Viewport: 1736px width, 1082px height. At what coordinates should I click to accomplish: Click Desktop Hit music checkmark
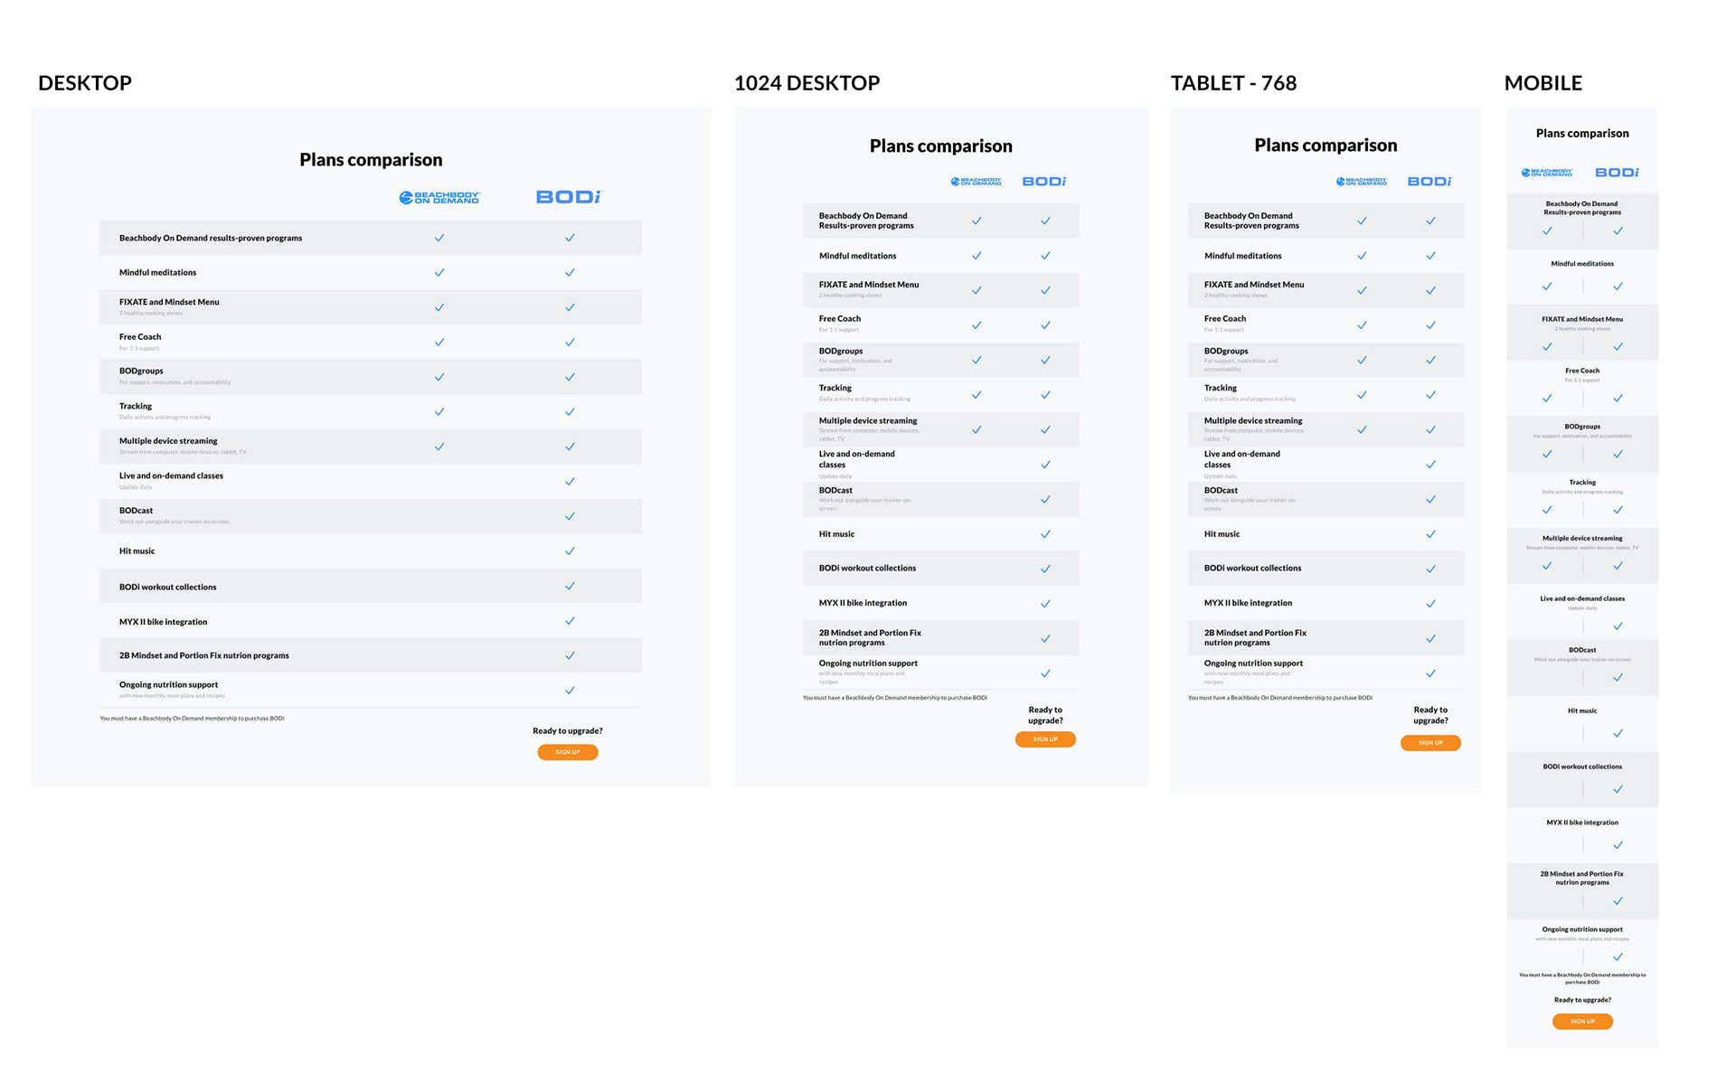tap(570, 550)
